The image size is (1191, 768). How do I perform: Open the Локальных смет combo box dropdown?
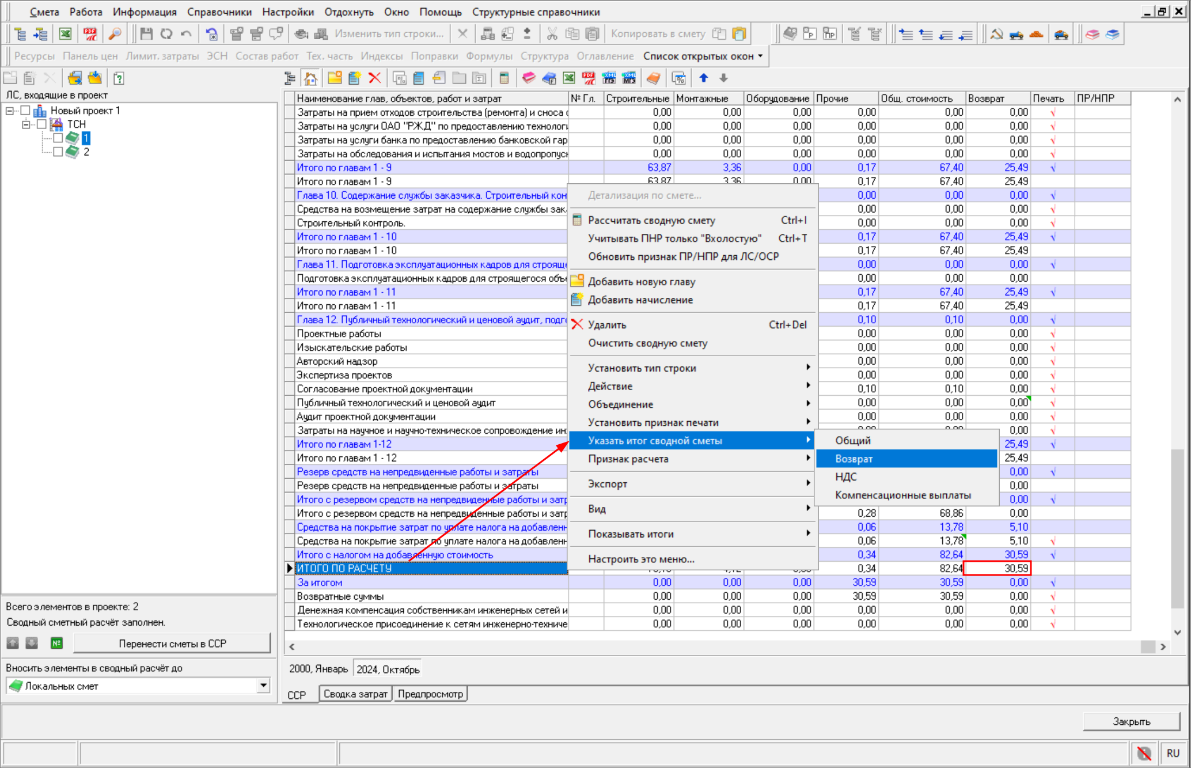pos(263,686)
